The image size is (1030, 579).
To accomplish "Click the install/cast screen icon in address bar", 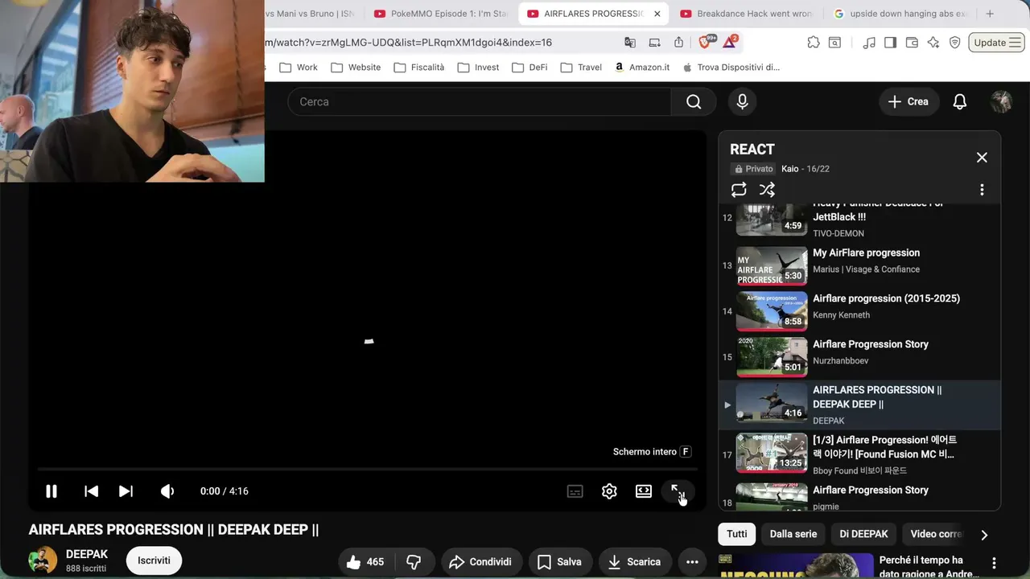I will pos(655,43).
